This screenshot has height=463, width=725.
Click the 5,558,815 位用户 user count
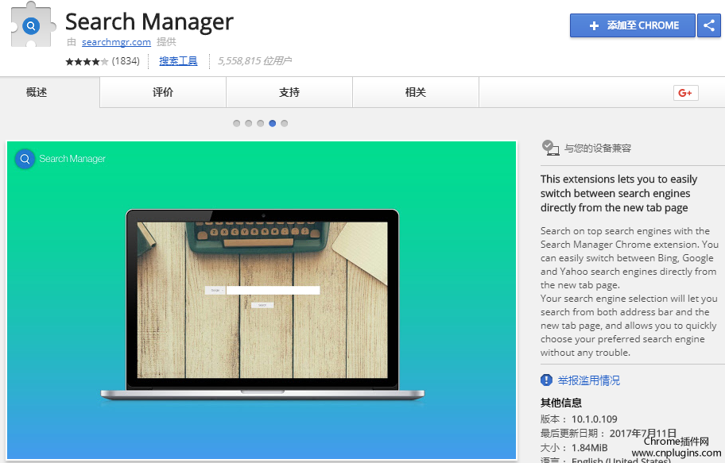click(x=254, y=61)
